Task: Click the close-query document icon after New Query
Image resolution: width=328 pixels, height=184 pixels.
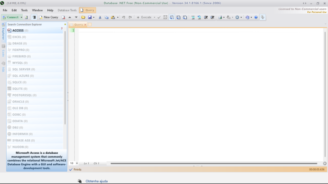Action: (63, 18)
